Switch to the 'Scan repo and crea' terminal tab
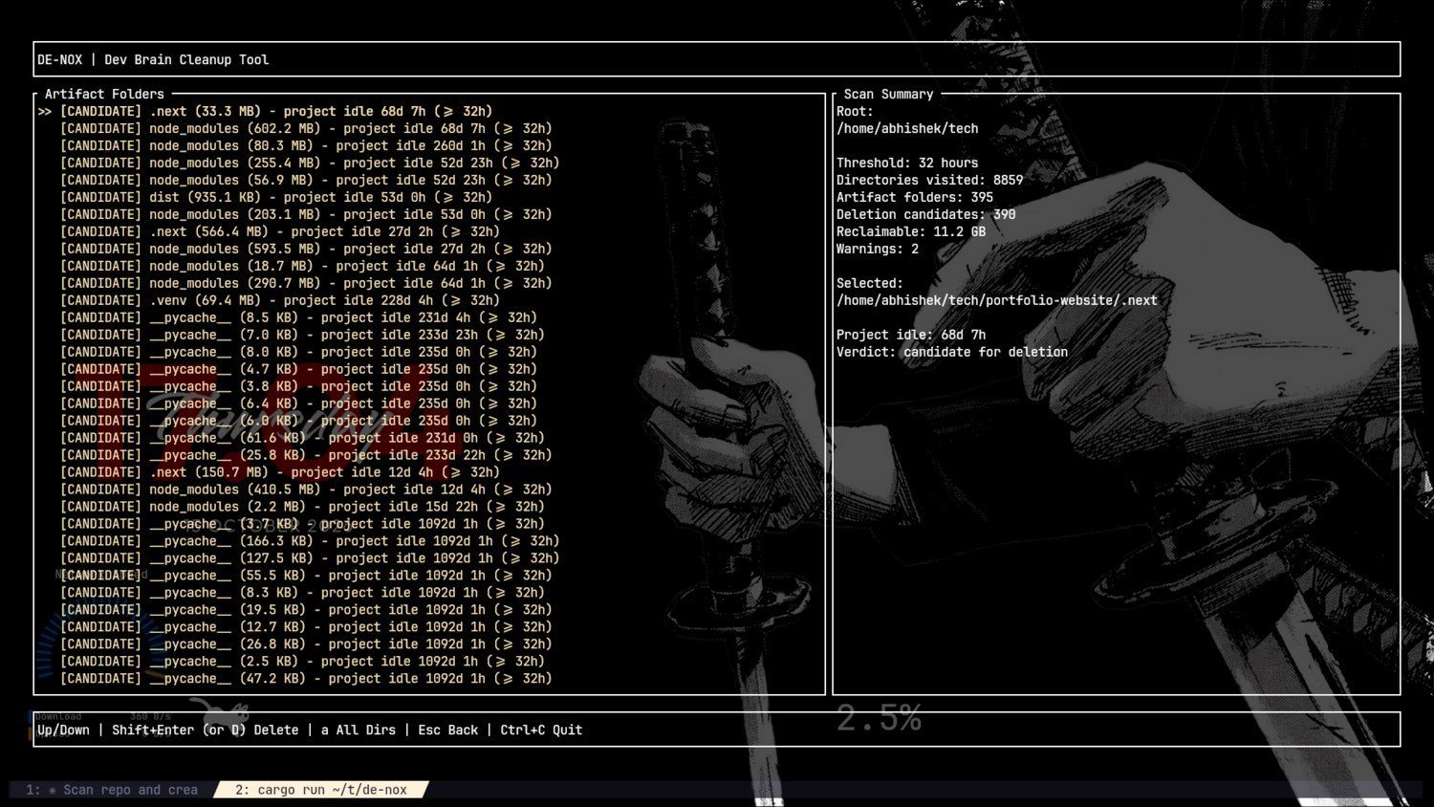The width and height of the screenshot is (1434, 807). point(112,790)
